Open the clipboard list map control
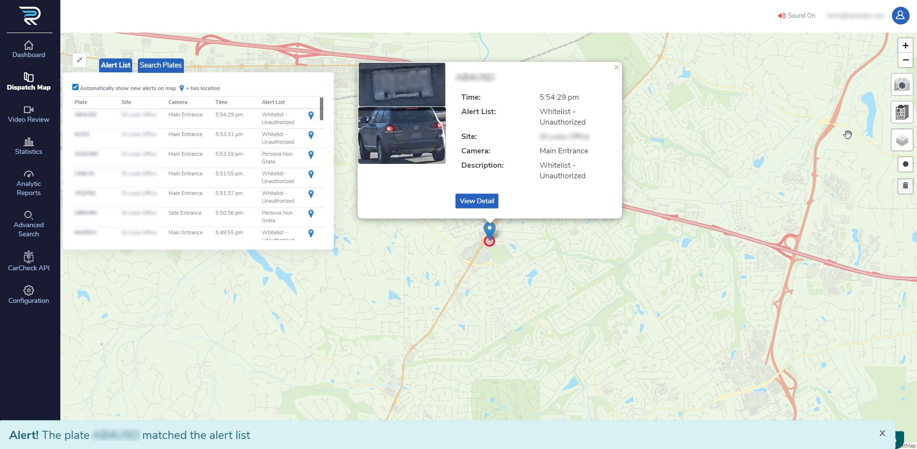 [x=902, y=113]
